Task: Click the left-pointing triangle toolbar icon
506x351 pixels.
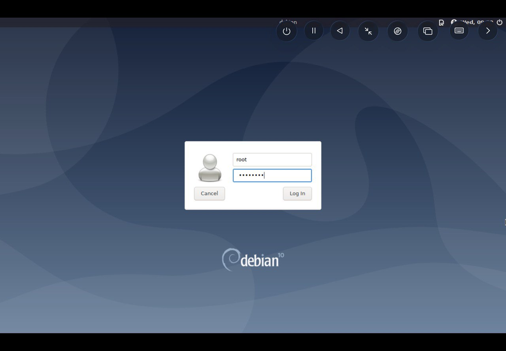Action: (x=340, y=31)
